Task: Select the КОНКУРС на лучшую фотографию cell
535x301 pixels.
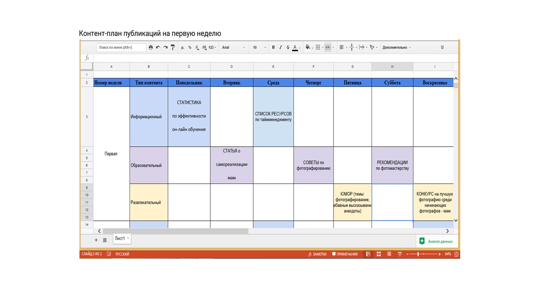Action: point(433,202)
